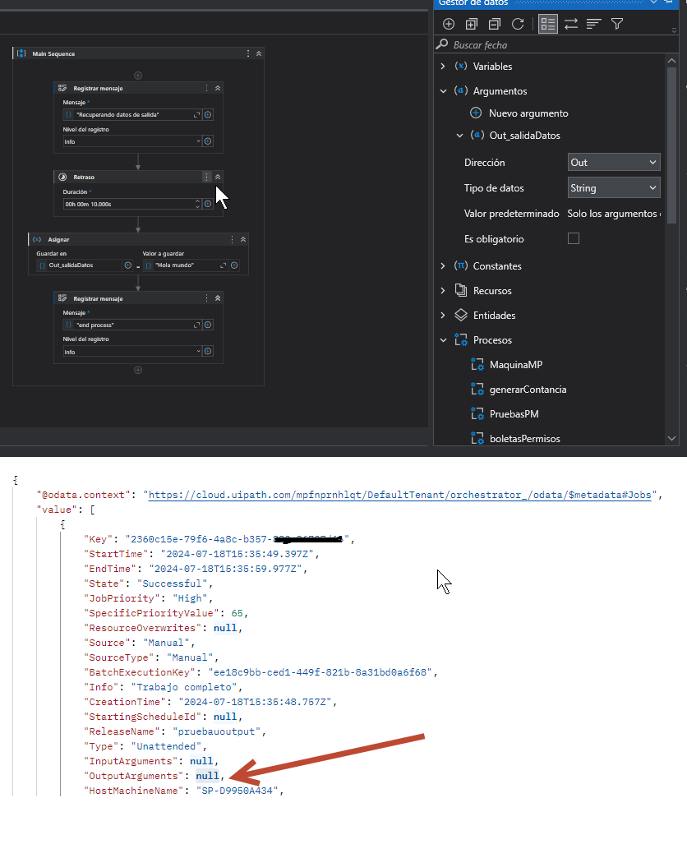Toggle the grouped list view icon
The image size is (687, 858).
click(546, 24)
